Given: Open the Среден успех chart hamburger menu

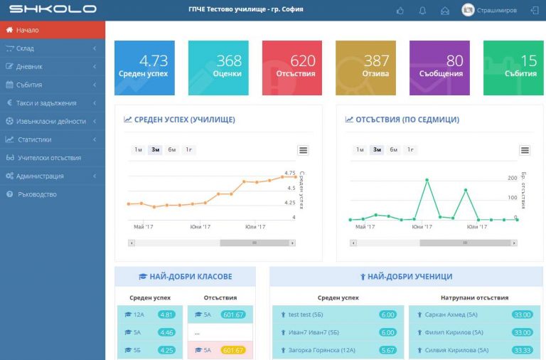Looking at the screenshot, I should click(303, 150).
